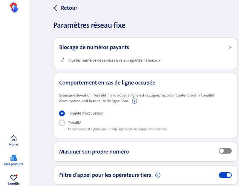Click Masquer son propre numéro title

[x=94, y=152]
